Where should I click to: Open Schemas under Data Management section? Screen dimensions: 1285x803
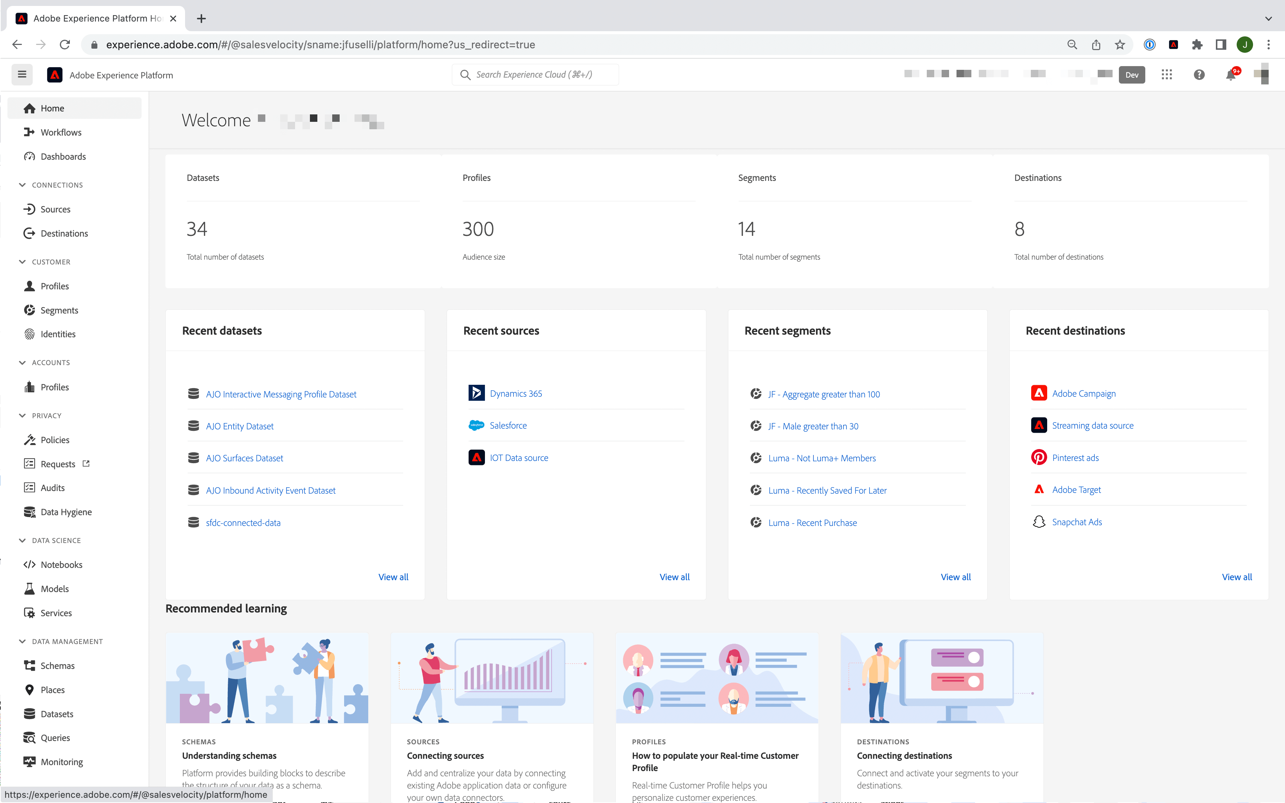click(56, 665)
